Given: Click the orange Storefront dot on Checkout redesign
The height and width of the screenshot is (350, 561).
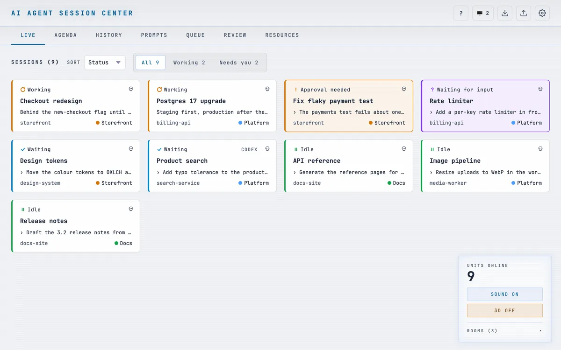Looking at the screenshot, I should (98, 123).
